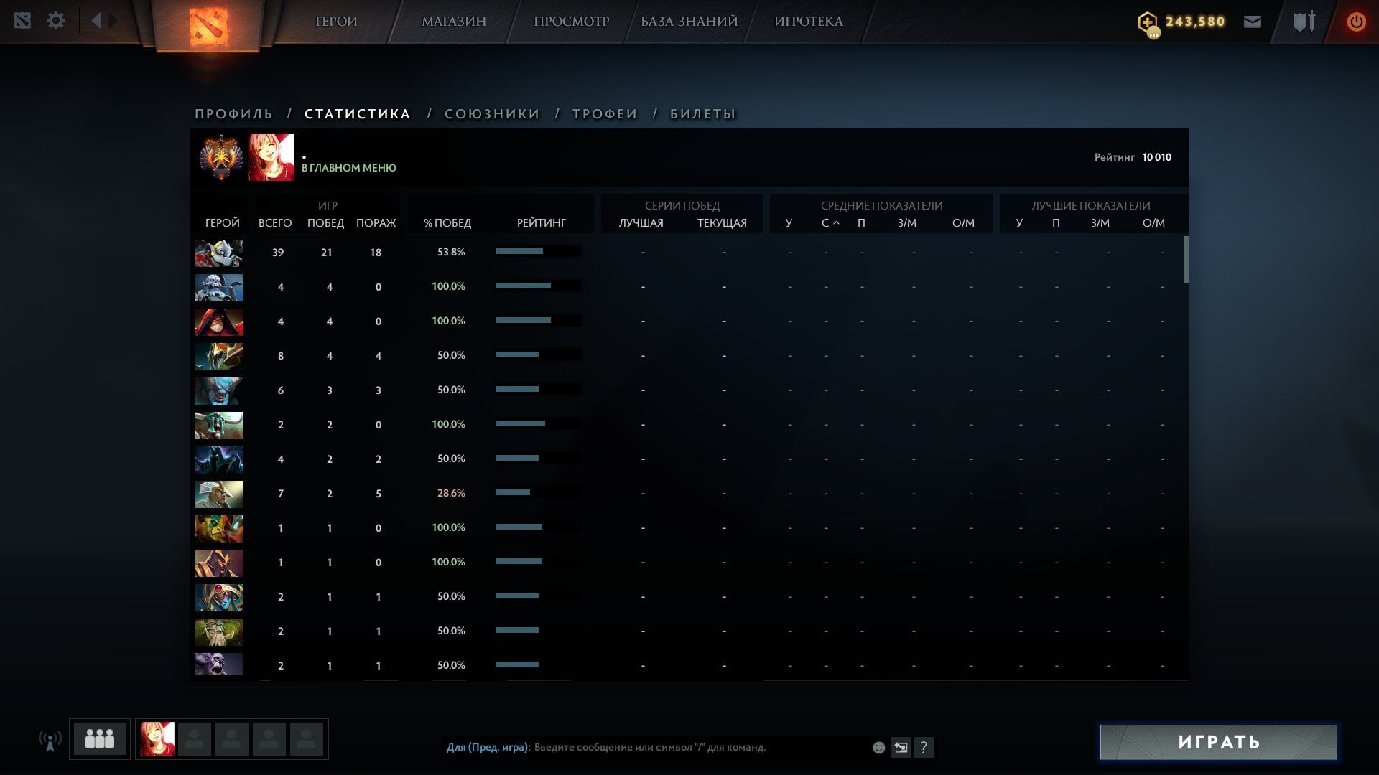
Task: Sort table by % ПОБЕД column
Action: pos(447,223)
